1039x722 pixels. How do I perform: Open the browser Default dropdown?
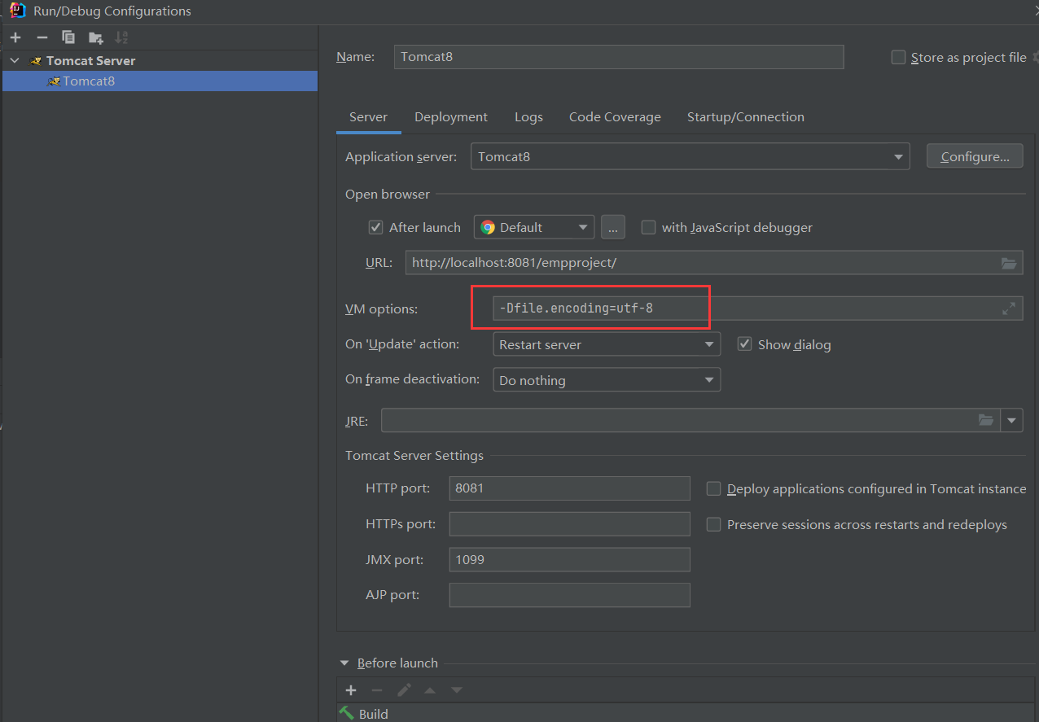(534, 227)
